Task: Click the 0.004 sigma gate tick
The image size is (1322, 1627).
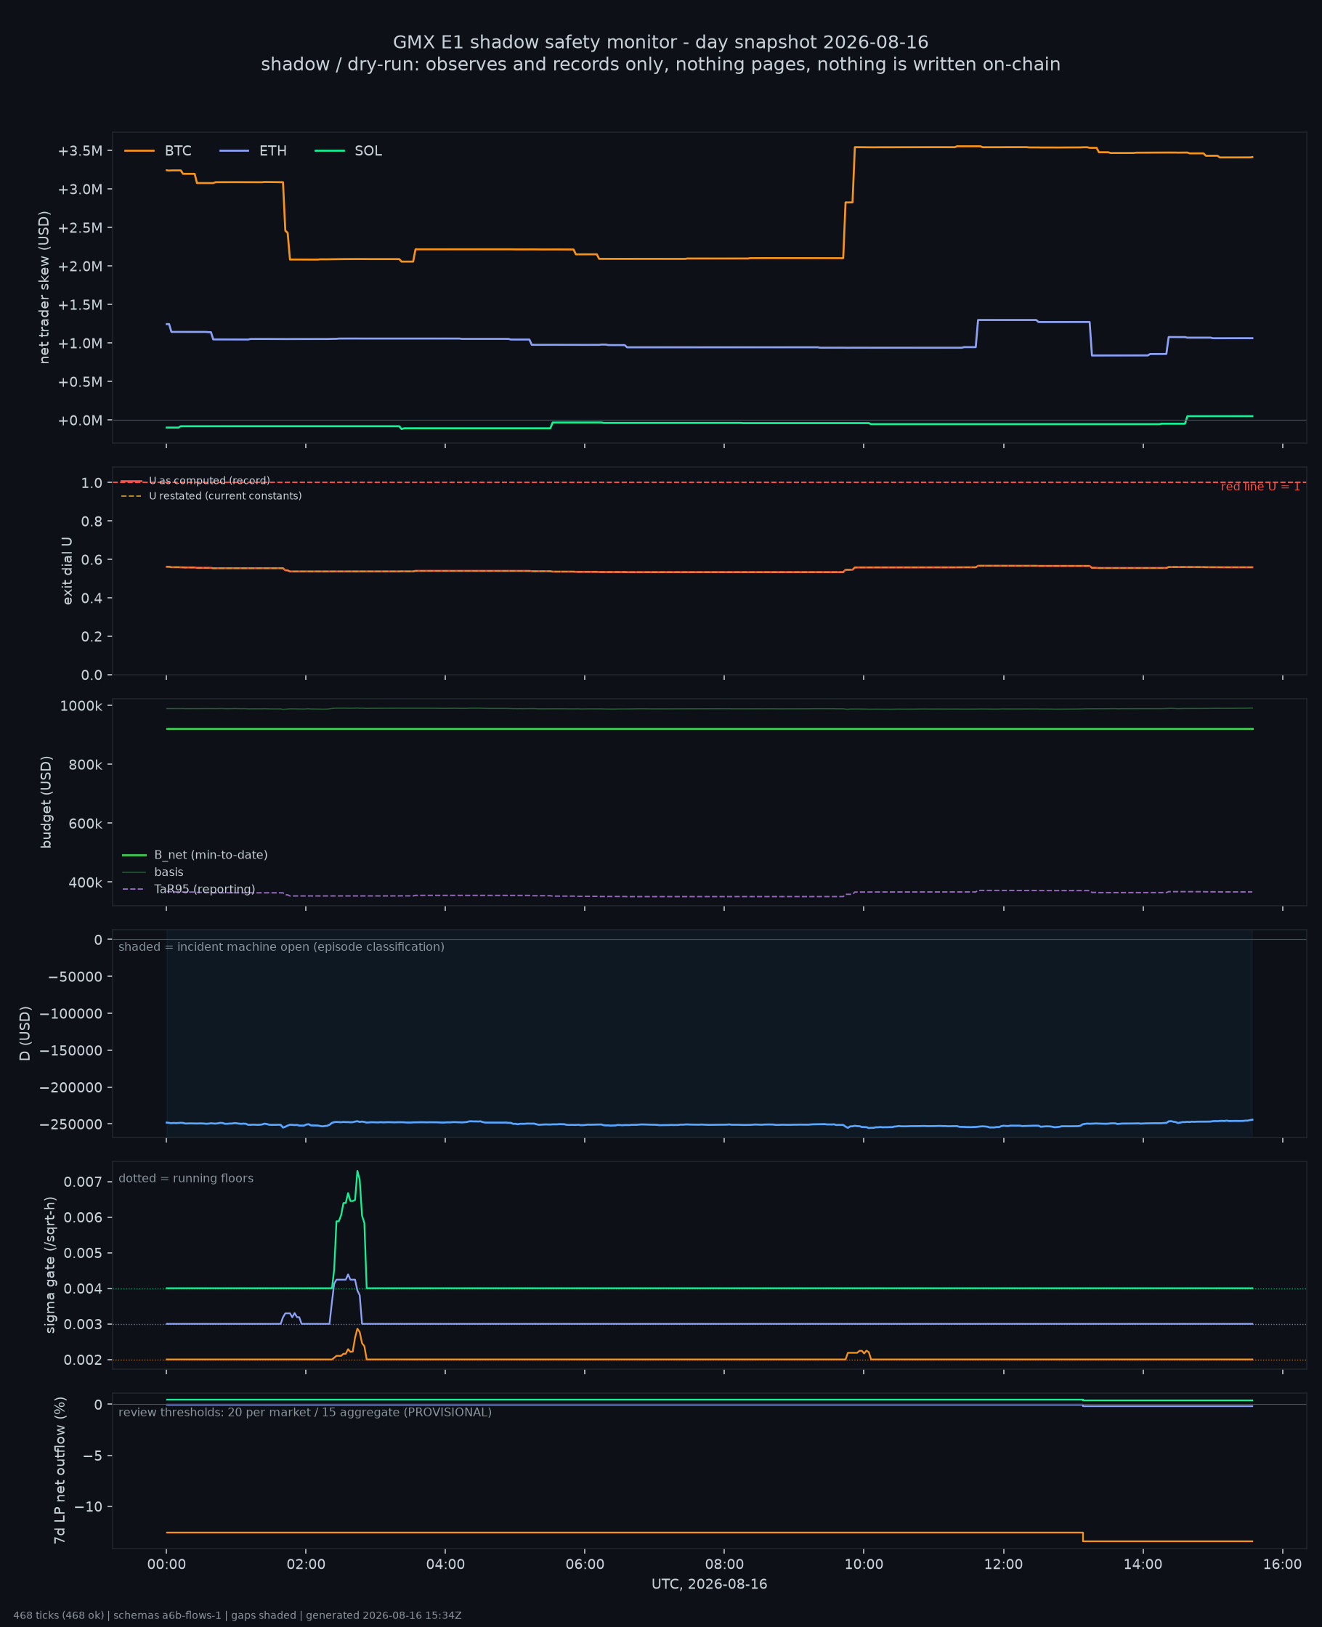Action: click(x=83, y=1289)
